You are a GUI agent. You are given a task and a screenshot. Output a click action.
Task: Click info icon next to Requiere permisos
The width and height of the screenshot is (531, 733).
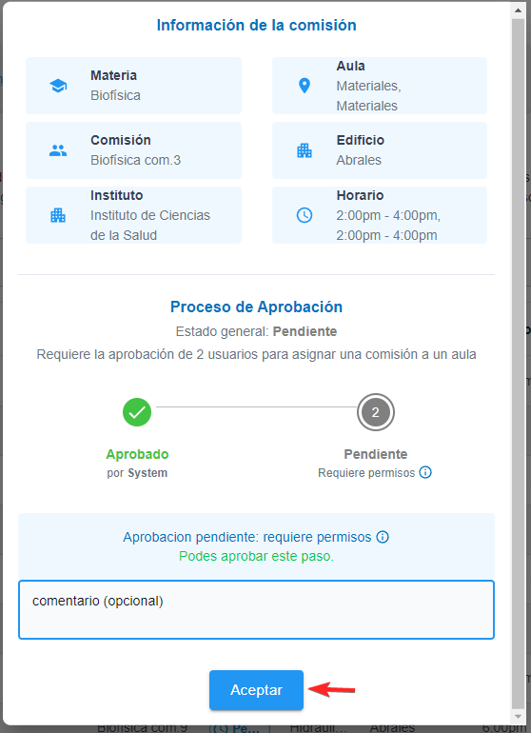(x=425, y=472)
